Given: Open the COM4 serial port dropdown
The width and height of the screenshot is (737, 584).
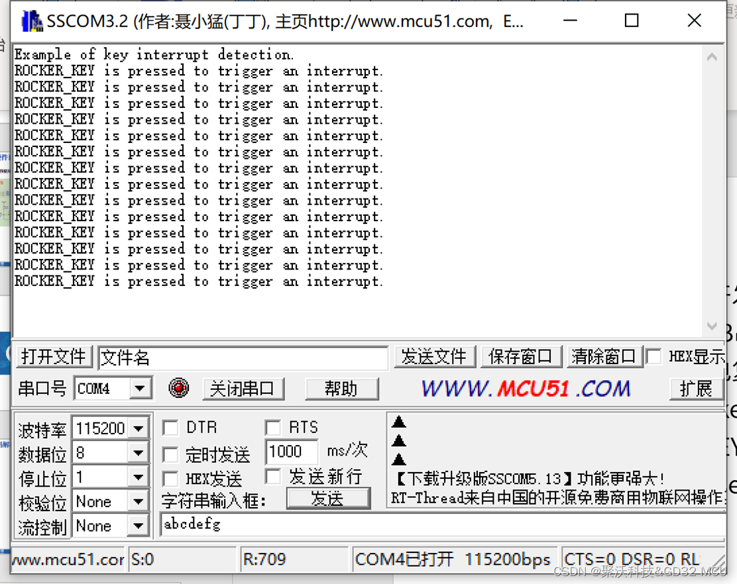Looking at the screenshot, I should pos(140,388).
